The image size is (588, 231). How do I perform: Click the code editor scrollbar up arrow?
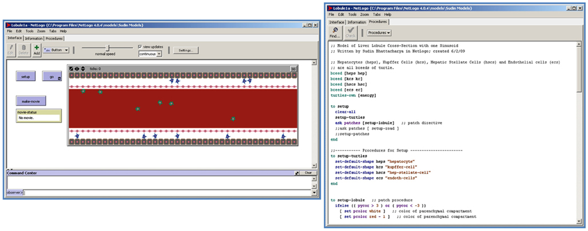580,44
